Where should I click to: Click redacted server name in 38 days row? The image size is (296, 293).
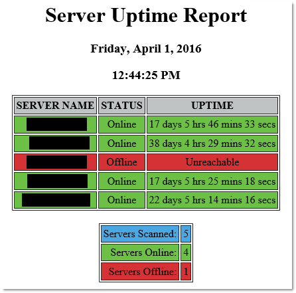coord(59,143)
